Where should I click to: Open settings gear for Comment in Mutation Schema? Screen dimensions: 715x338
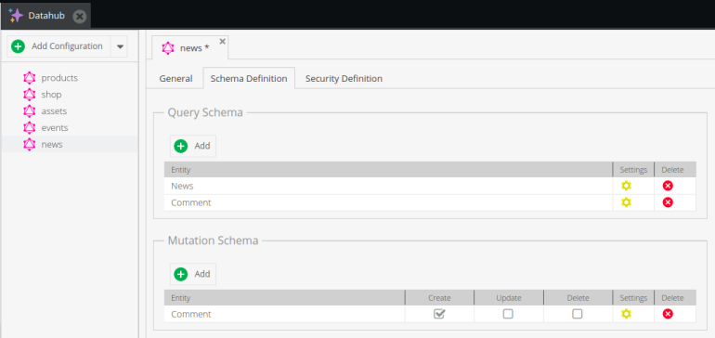click(x=626, y=314)
